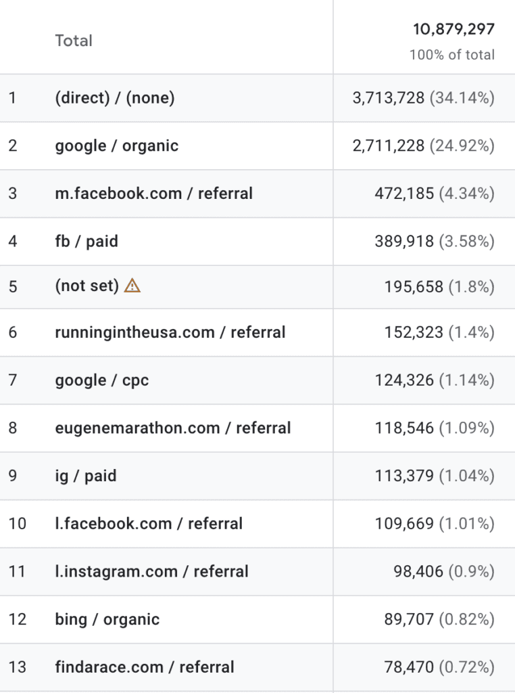Screen dimensions: 515x693
Task: Select the ig / paid row
Action: [x=257, y=476]
